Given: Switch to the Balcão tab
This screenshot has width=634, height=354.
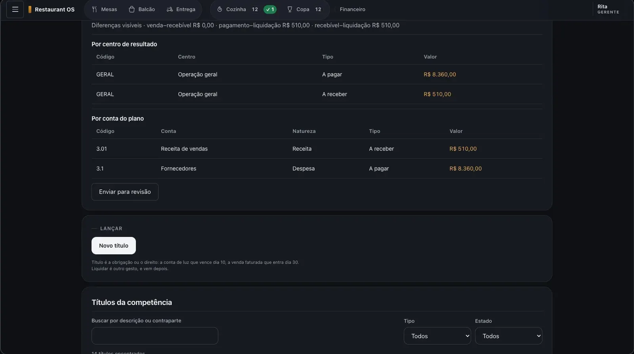Looking at the screenshot, I should 142,9.
